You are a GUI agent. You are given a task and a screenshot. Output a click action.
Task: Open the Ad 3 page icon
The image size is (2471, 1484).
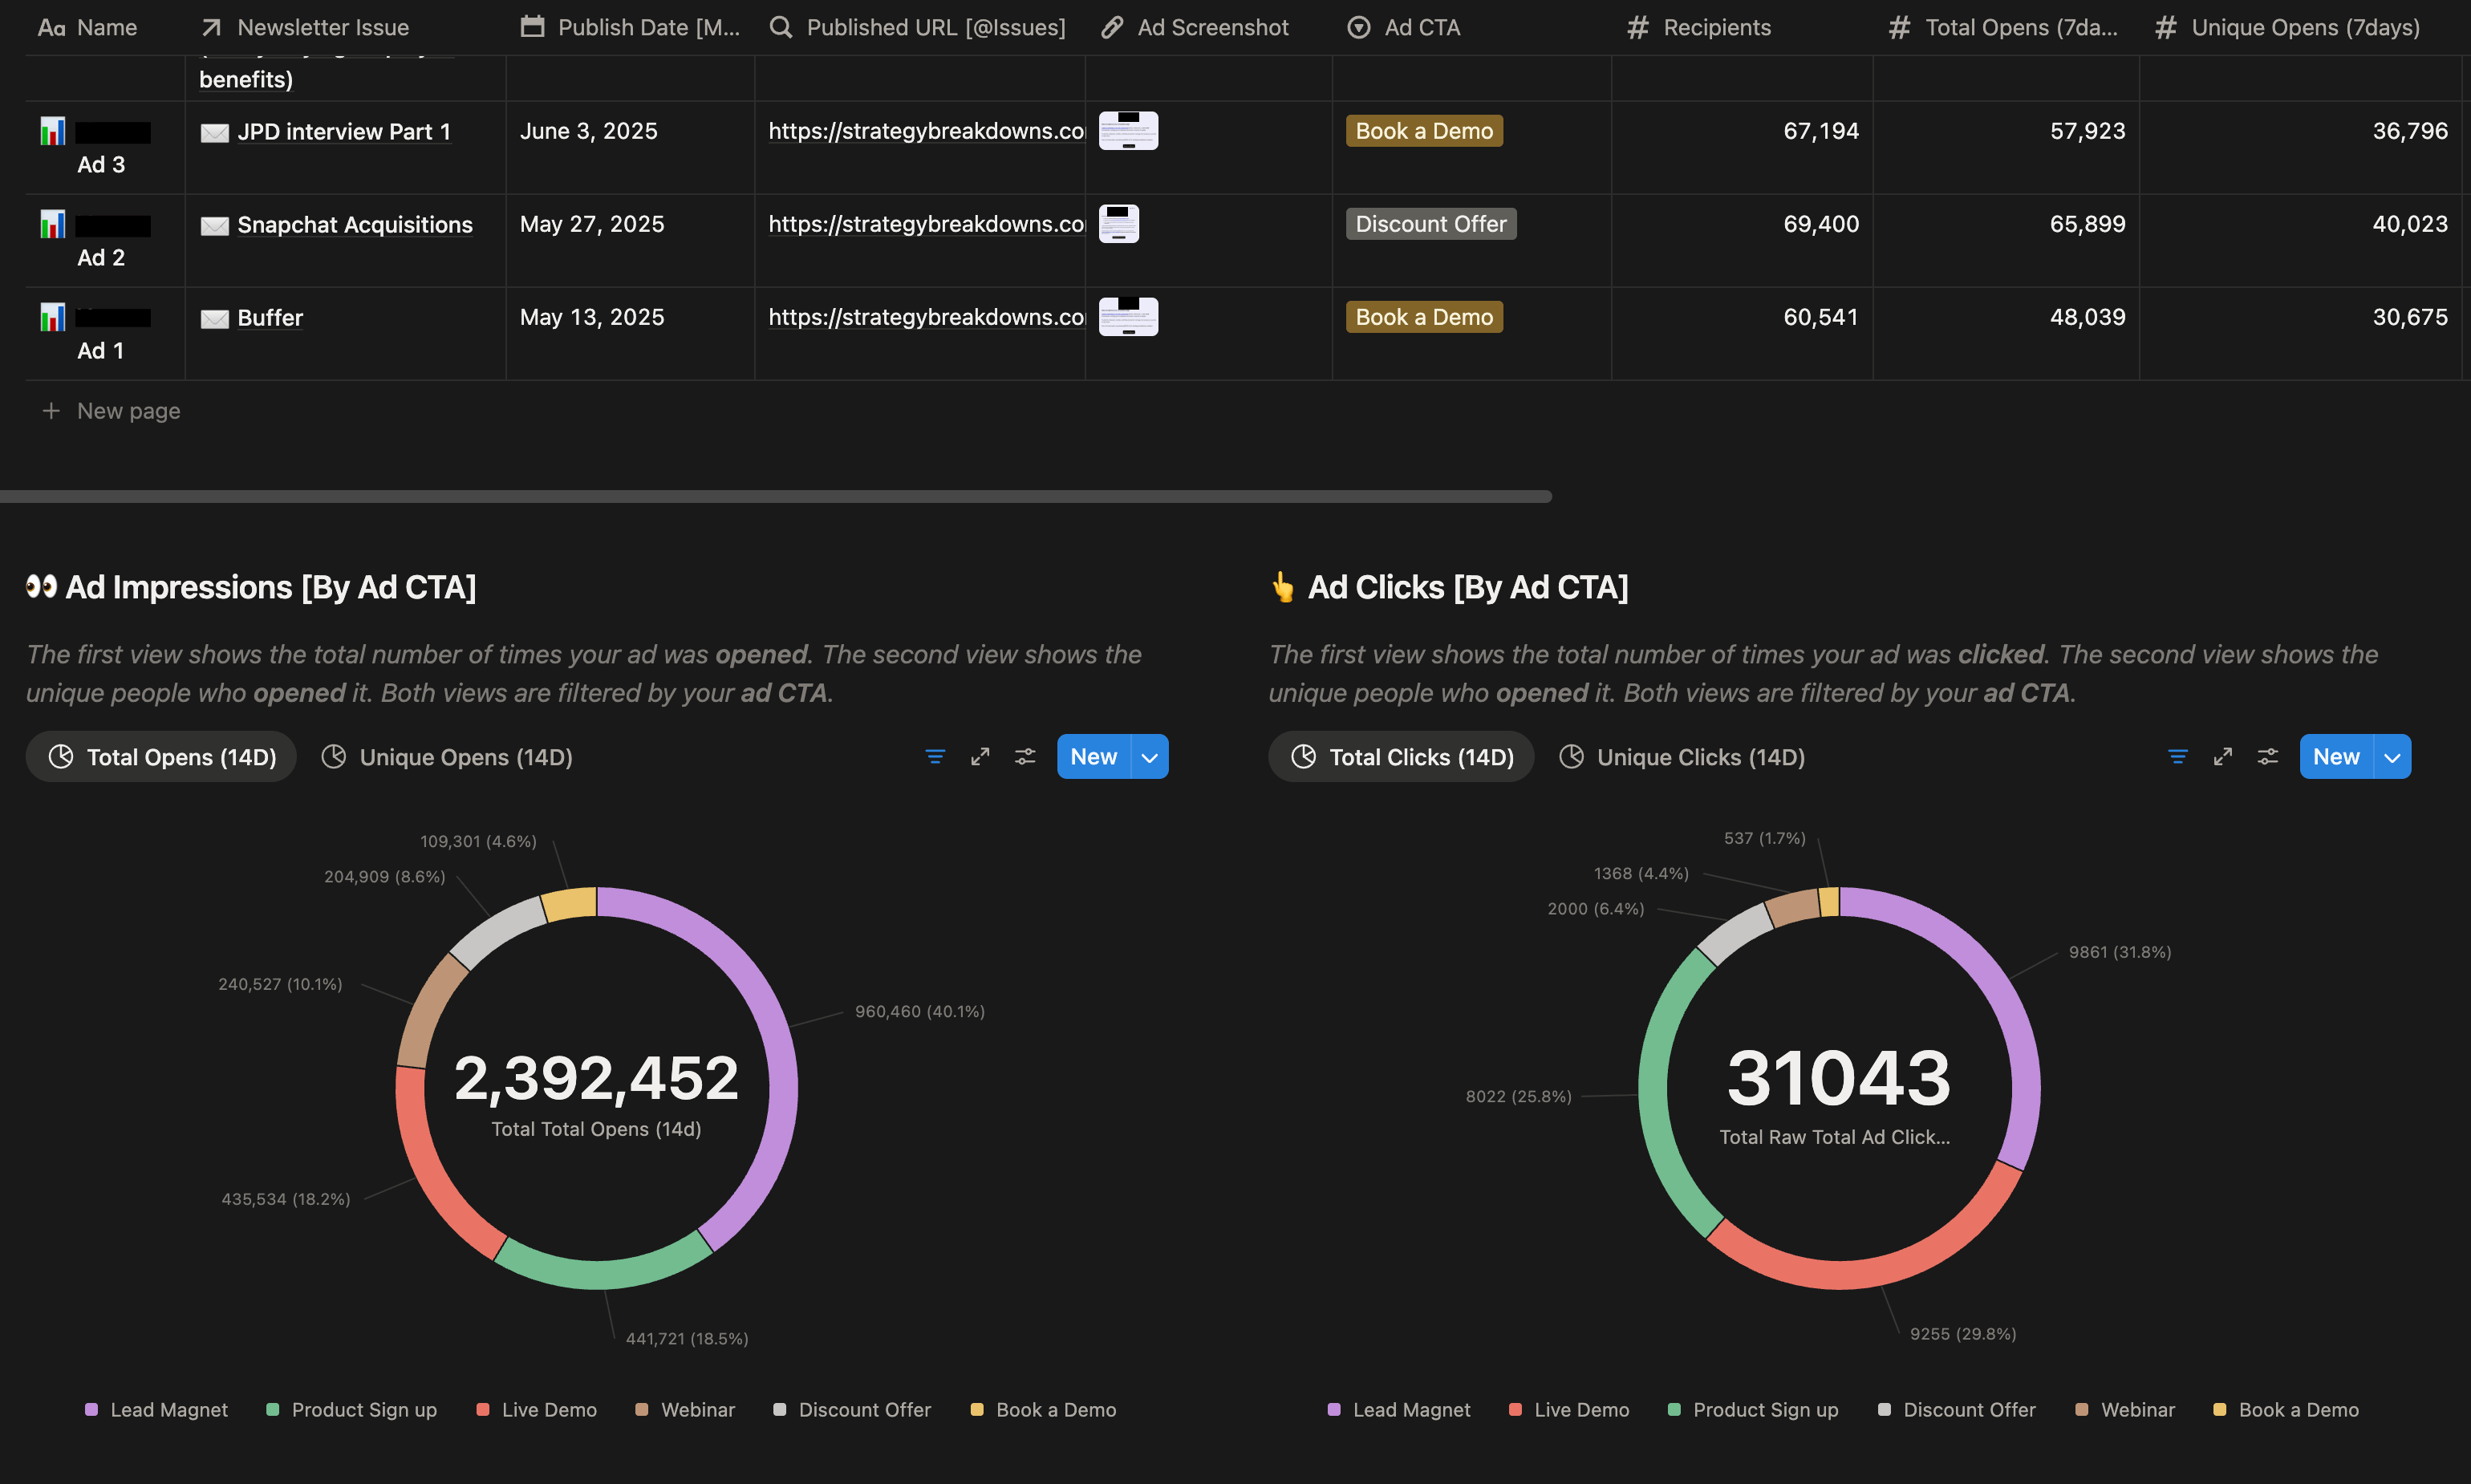click(x=52, y=131)
